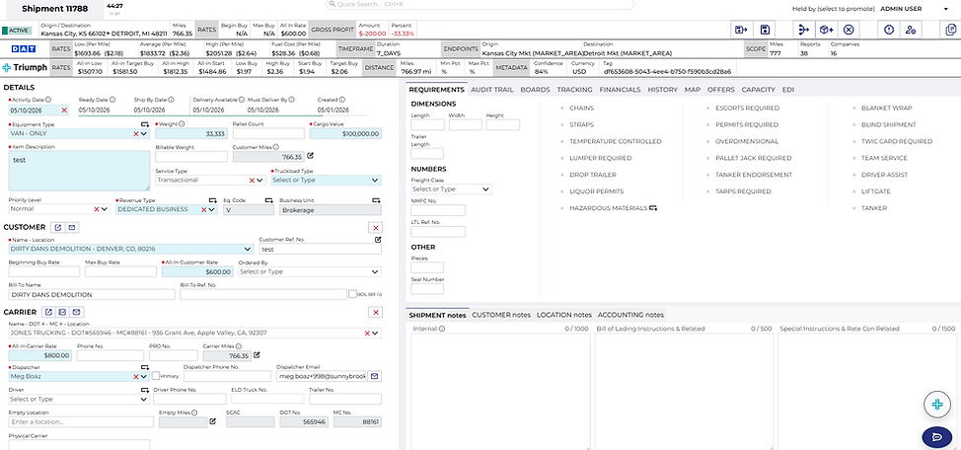Viewport: 961px width, 450px height.
Task: Click the cancel shipment circled X icon
Action: coord(849,30)
